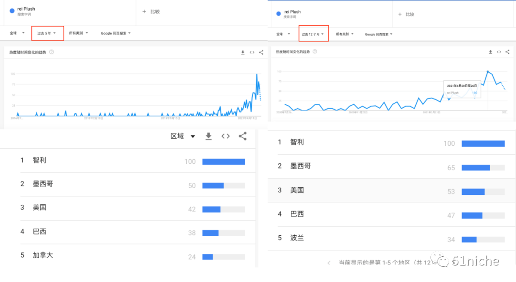Open the 过去5年 time range dropdown
Screen dimensions: 516x282
pyautogui.click(x=47, y=33)
